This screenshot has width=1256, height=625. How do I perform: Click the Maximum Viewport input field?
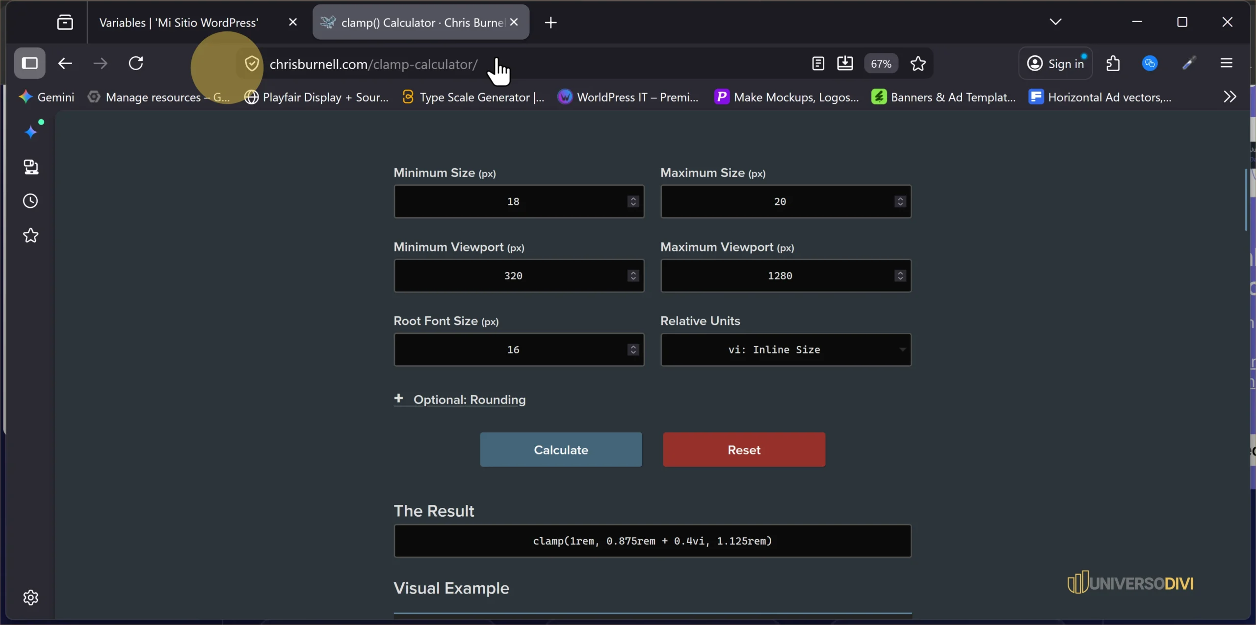click(785, 275)
